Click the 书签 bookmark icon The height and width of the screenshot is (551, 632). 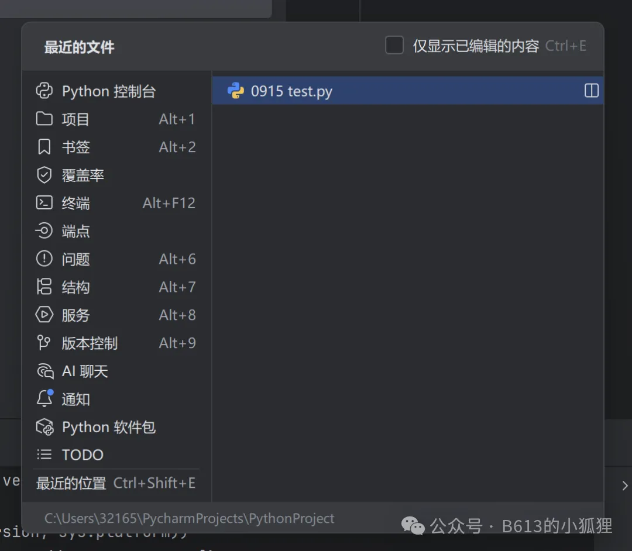click(x=44, y=147)
